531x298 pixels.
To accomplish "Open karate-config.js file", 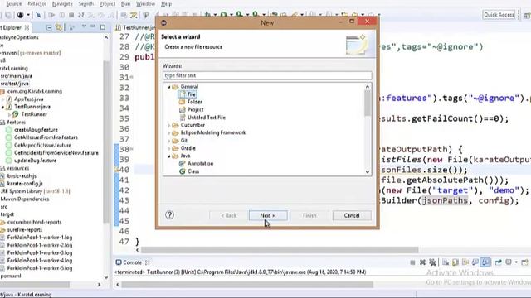I will coord(25,184).
